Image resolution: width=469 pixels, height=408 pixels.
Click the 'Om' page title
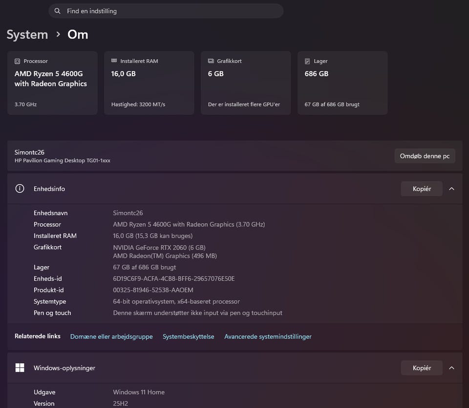pyautogui.click(x=78, y=35)
